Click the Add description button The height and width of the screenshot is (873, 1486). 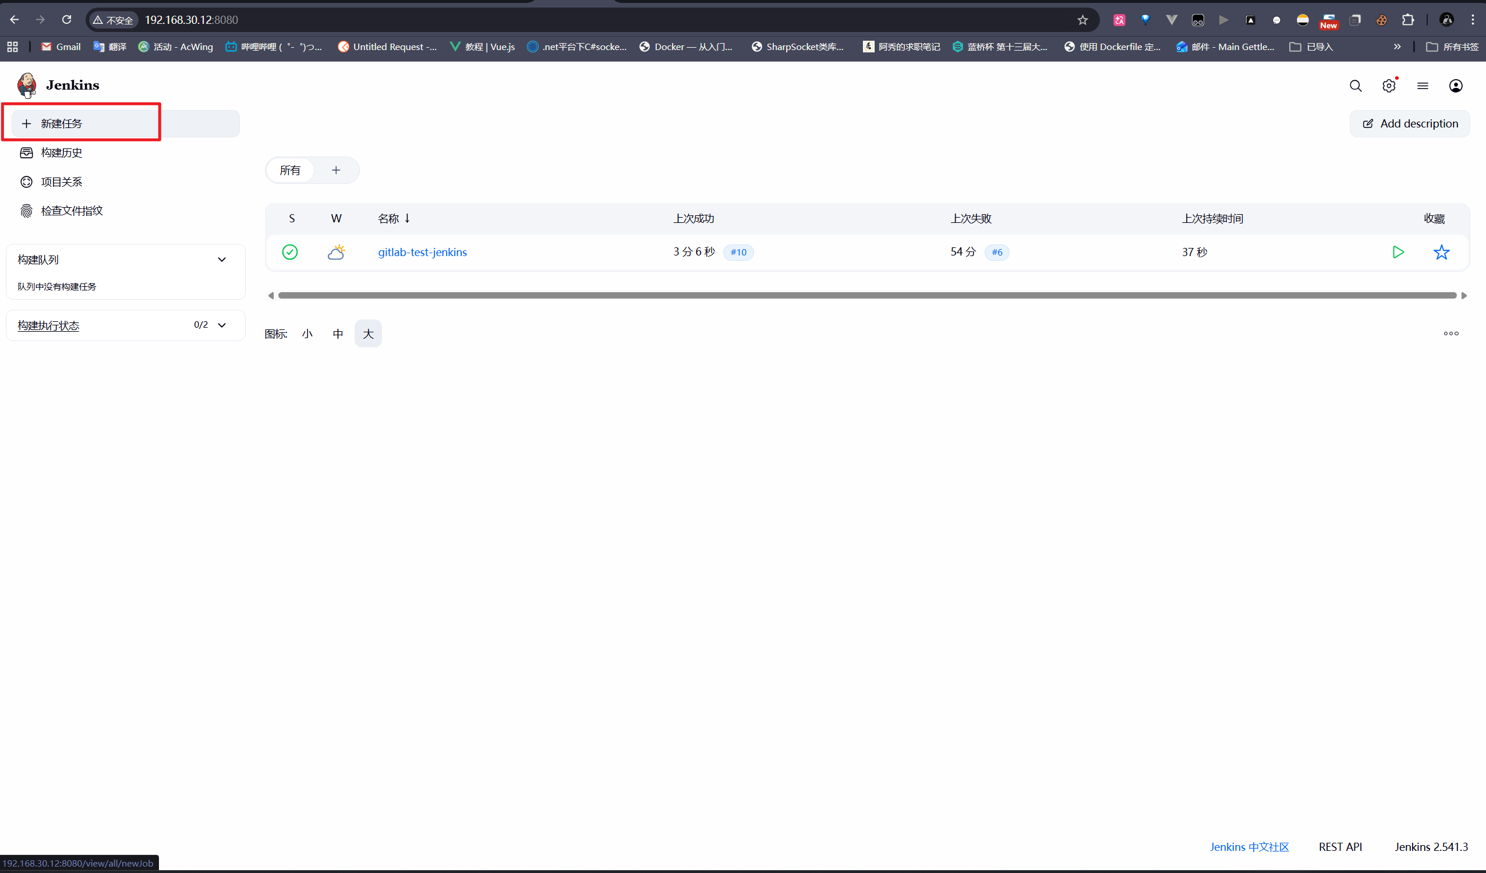point(1409,124)
